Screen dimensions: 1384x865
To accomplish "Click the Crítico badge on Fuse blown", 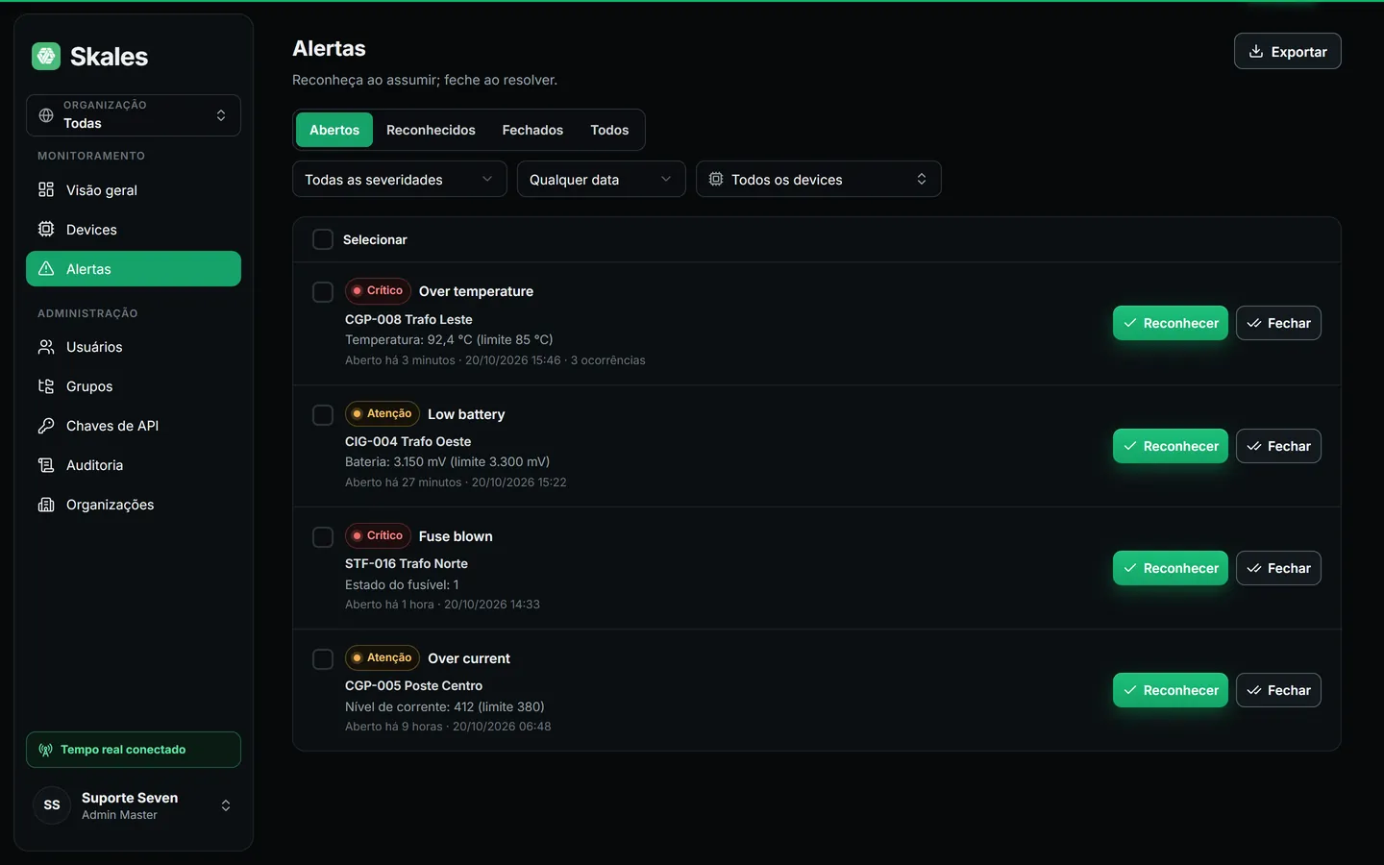I will [378, 535].
